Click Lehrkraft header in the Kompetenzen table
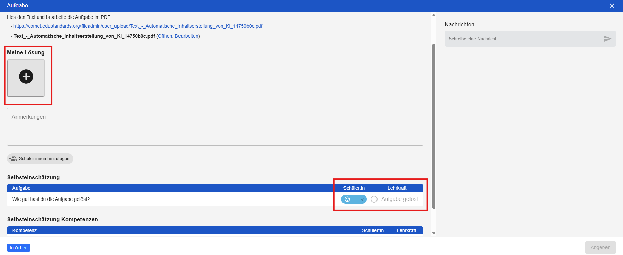Image resolution: width=623 pixels, height=255 pixels. pos(406,230)
